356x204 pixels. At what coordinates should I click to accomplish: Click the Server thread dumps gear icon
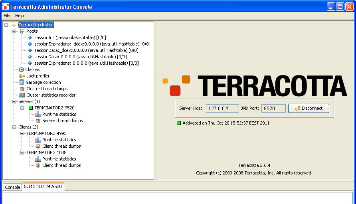coord(38,121)
